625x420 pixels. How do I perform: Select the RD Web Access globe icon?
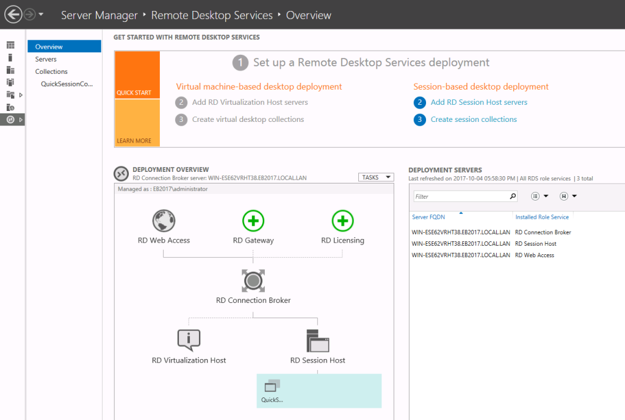click(164, 221)
